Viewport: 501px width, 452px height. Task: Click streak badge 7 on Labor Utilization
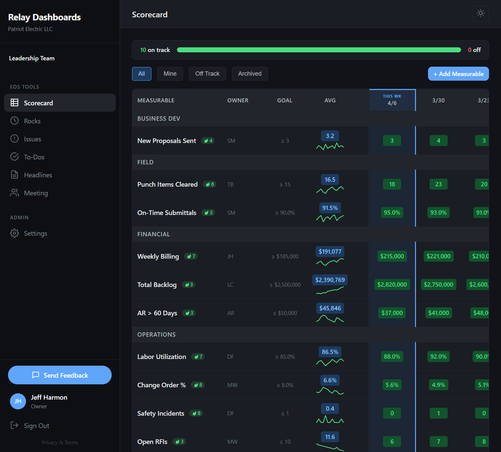[x=198, y=357]
